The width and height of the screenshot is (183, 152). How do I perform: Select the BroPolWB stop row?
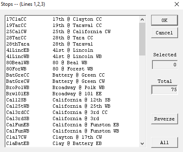(72, 87)
